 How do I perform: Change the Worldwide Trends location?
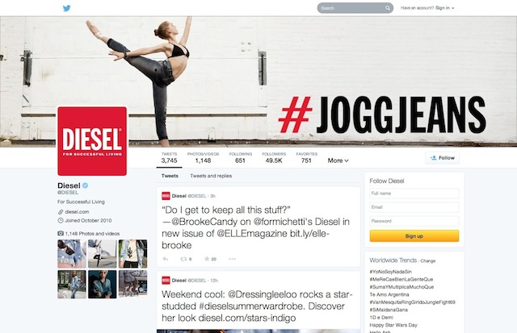point(428,261)
